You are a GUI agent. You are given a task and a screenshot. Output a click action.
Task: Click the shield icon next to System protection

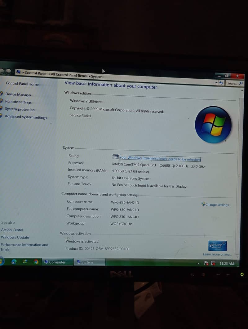pyautogui.click(x=1, y=108)
